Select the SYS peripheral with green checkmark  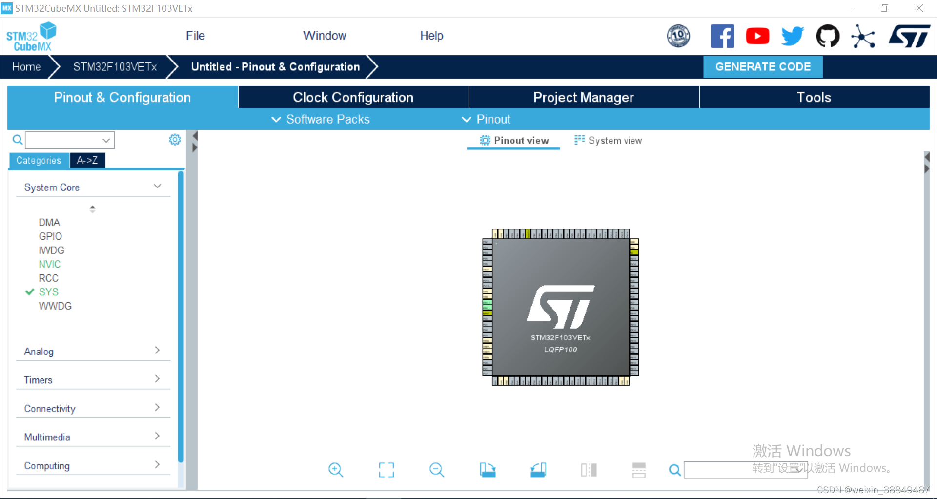[x=49, y=291]
